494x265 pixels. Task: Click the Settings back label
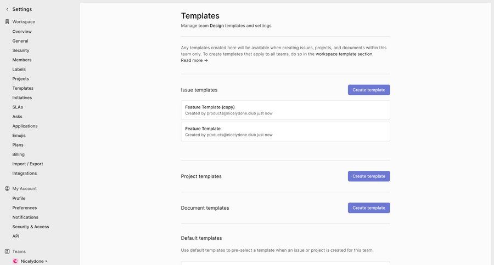click(22, 9)
